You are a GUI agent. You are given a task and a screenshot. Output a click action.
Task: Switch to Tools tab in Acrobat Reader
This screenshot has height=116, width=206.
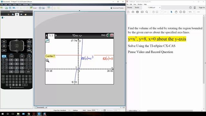[137, 7]
